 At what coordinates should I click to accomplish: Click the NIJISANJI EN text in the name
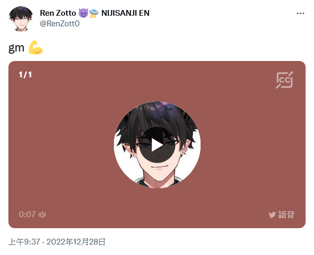(x=125, y=13)
